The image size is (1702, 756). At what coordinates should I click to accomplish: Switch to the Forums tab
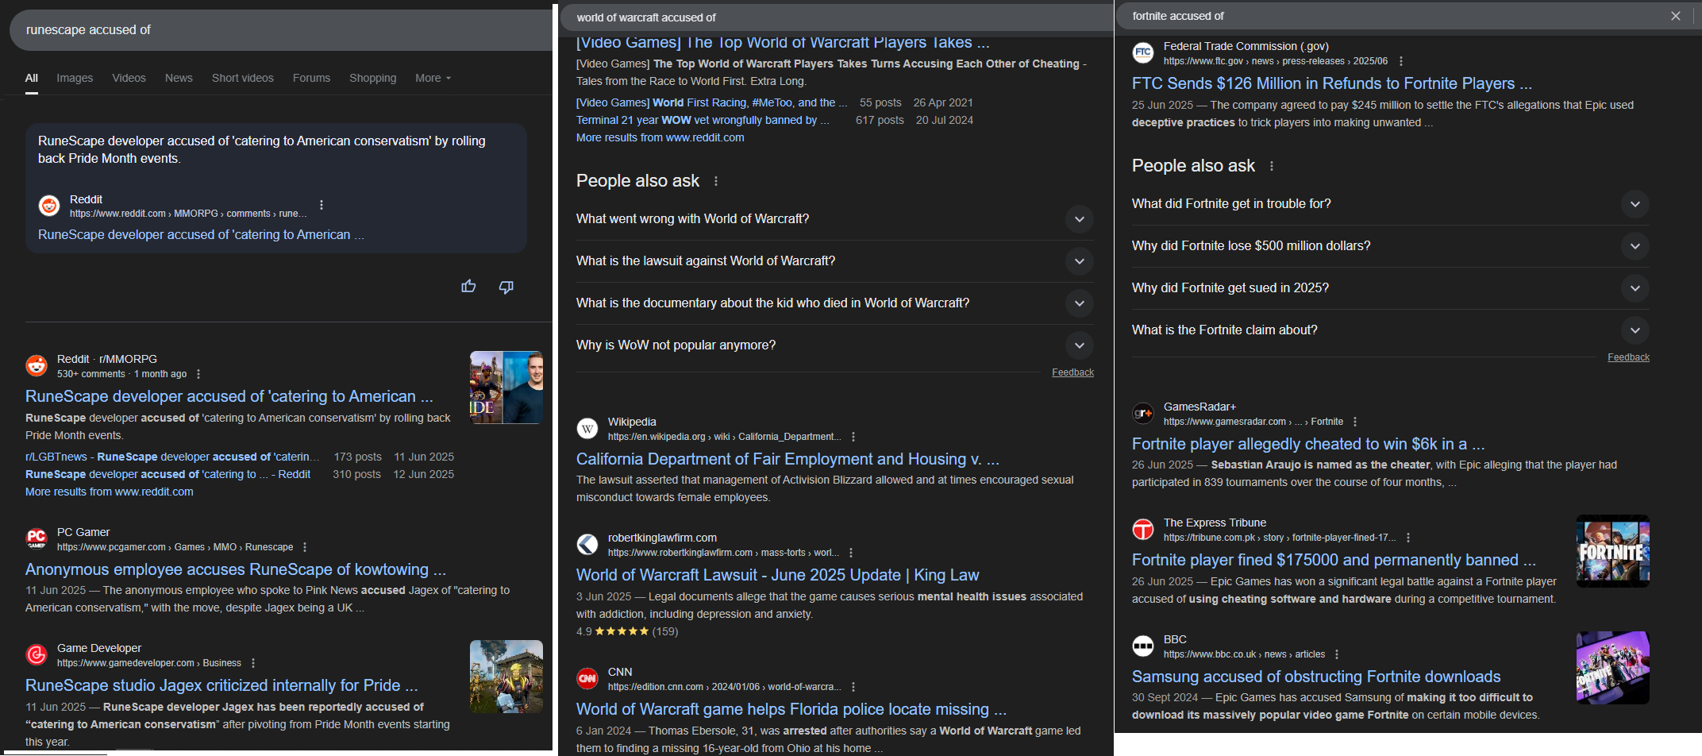coord(311,78)
